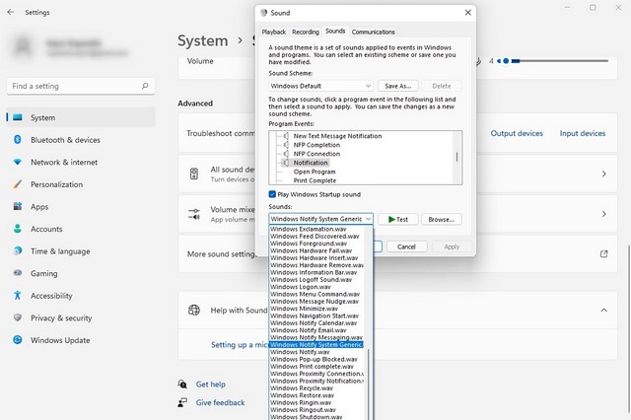Image resolution: width=631 pixels, height=420 pixels.
Task: Click the Time & language icon
Action: tap(18, 251)
